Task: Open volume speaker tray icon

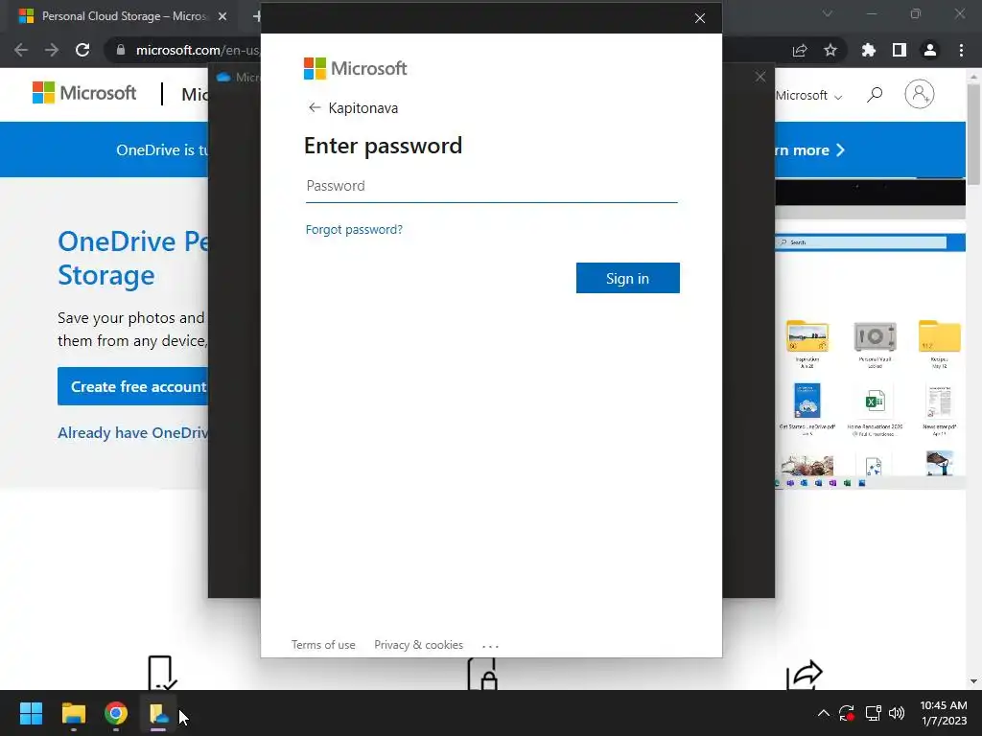Action: (897, 713)
